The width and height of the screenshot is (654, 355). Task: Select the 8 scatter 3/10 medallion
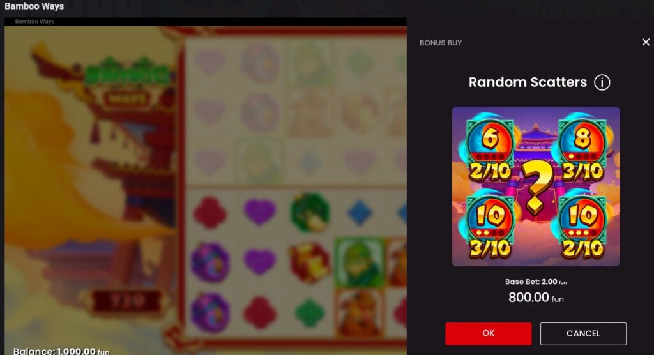(x=582, y=149)
